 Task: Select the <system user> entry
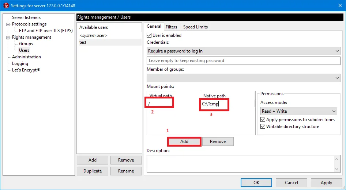[x=93, y=35]
